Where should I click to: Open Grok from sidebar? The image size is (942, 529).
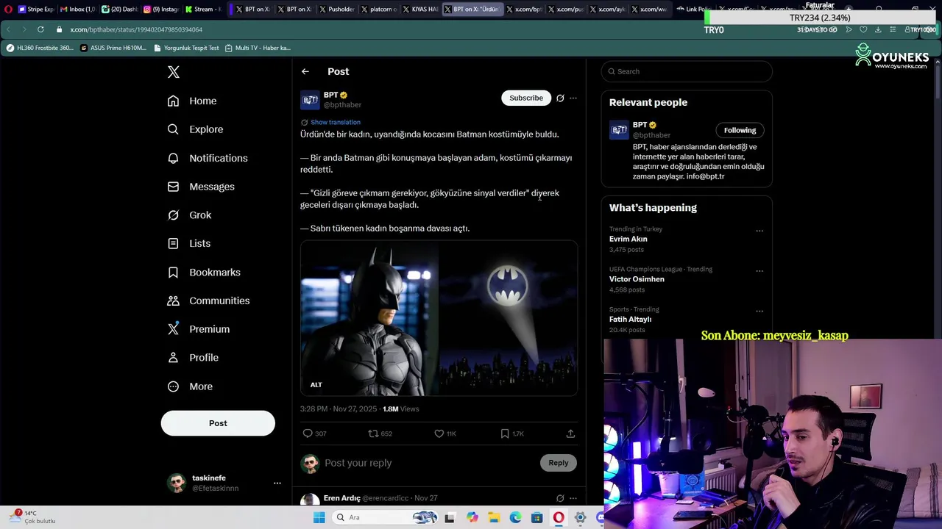click(189, 215)
